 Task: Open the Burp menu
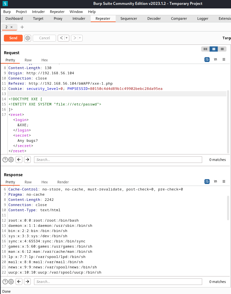[x=7, y=12]
